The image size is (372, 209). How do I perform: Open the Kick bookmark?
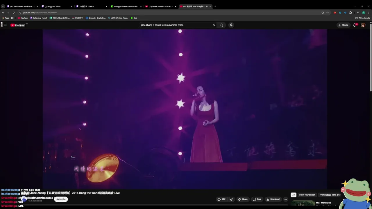click(x=134, y=18)
